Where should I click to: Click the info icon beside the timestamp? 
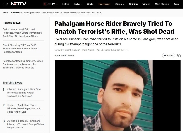[127, 50]
